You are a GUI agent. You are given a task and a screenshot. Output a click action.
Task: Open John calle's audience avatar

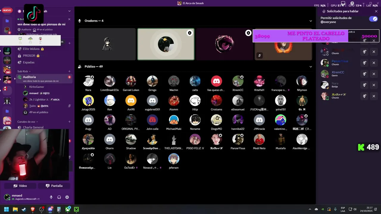(x=152, y=120)
